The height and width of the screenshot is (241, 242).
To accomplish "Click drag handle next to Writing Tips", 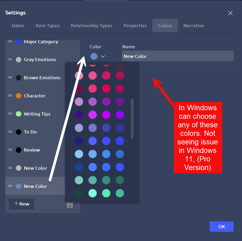I will [10, 114].
